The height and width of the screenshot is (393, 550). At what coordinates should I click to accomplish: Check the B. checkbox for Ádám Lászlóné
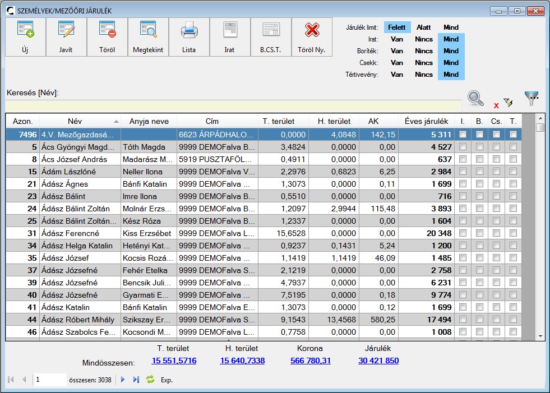479,172
